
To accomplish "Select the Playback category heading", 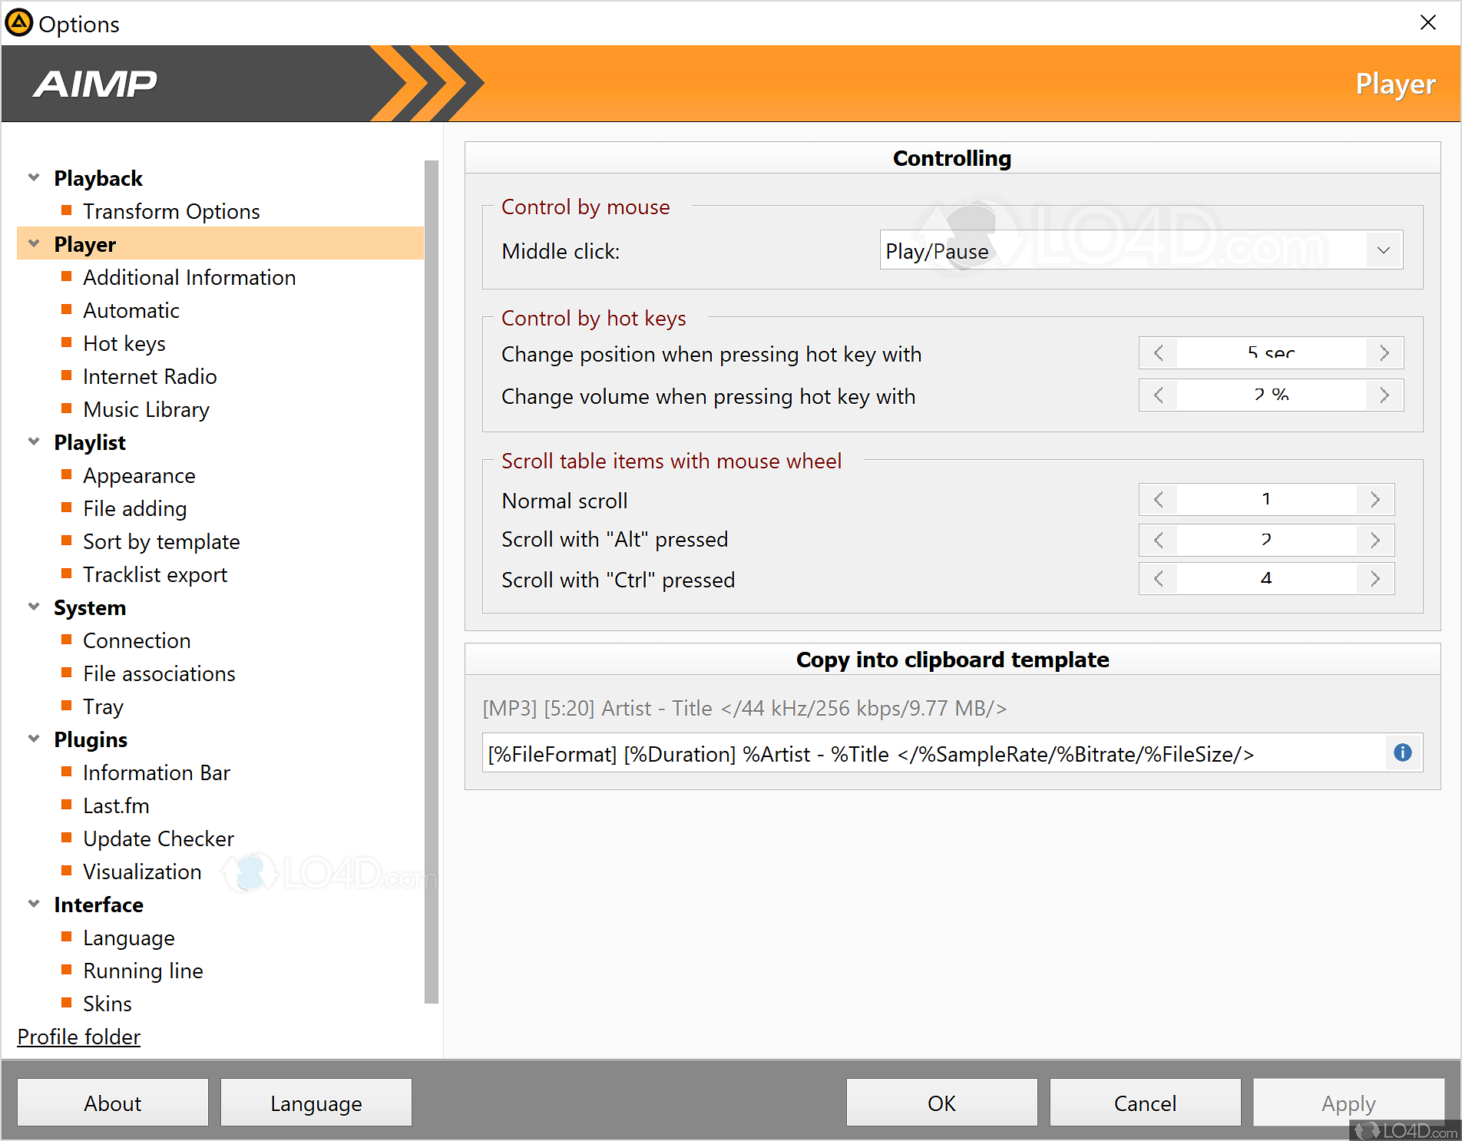I will [98, 178].
